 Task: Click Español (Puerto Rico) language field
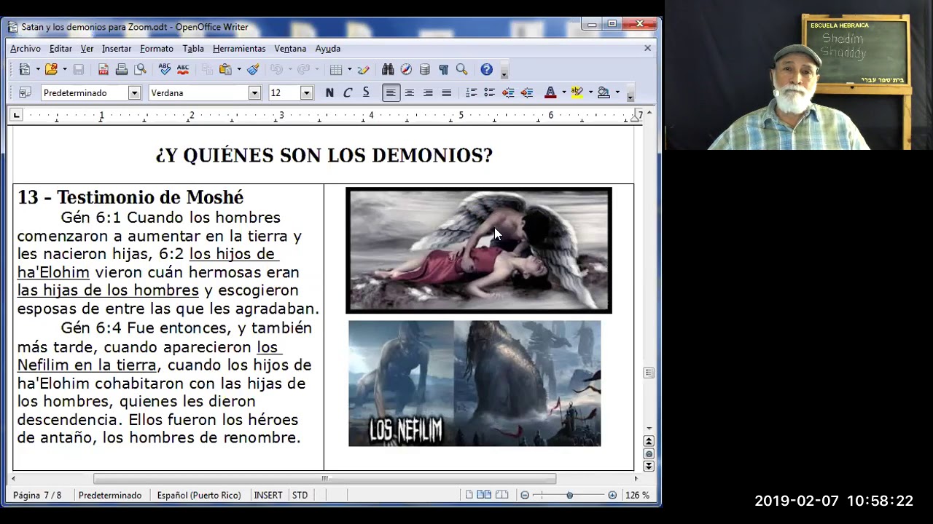[x=199, y=495]
